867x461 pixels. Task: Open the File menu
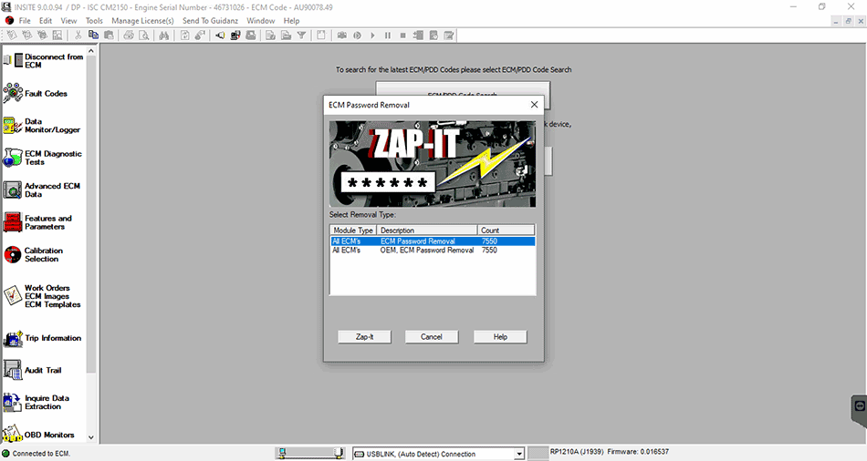click(x=25, y=20)
